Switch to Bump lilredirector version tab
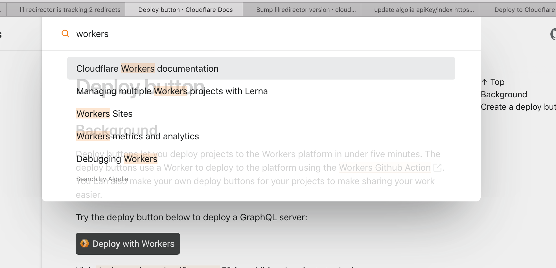This screenshot has height=268, width=556. (x=302, y=10)
